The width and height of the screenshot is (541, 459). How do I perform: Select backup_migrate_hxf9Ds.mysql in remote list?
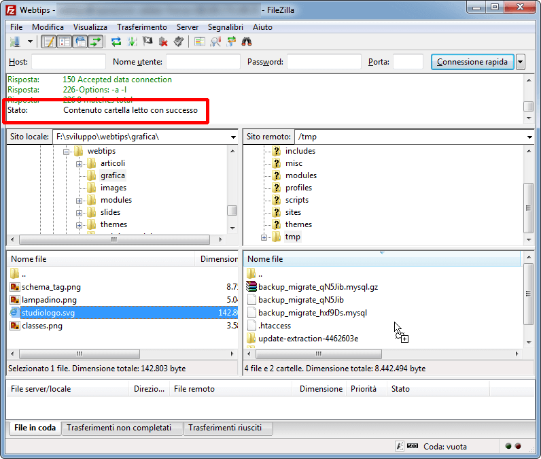click(313, 313)
